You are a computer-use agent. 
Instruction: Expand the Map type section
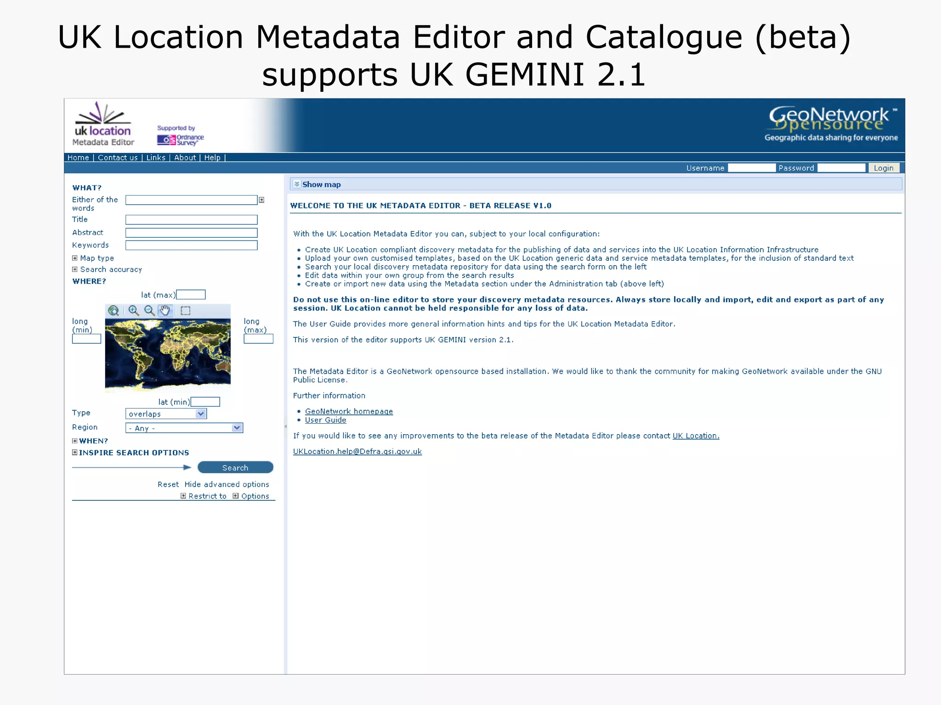(x=75, y=258)
